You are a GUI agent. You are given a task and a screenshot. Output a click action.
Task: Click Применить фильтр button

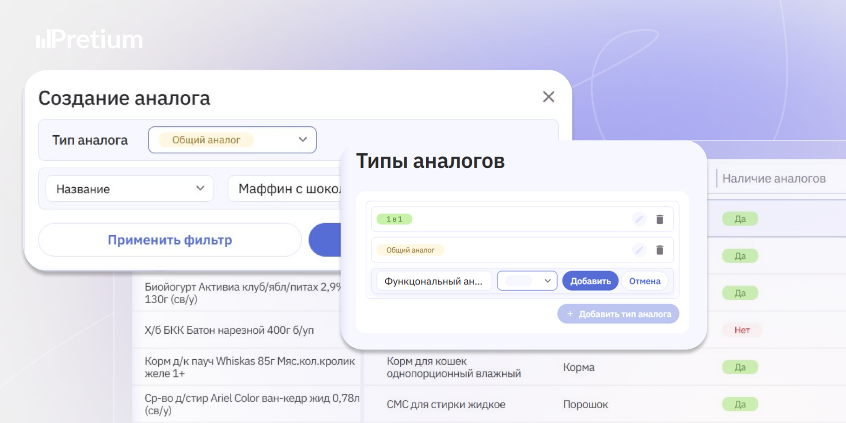click(170, 240)
